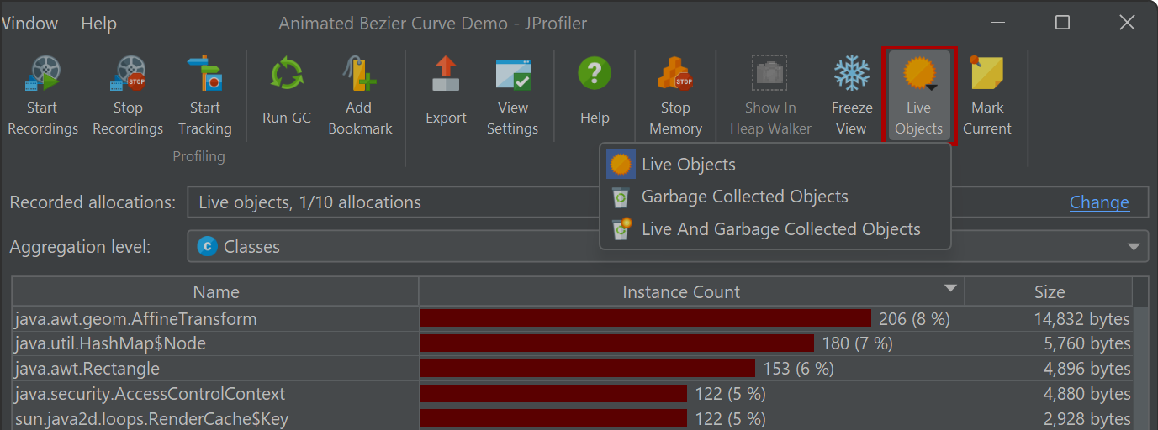The height and width of the screenshot is (430, 1158).
Task: Open the Help menu in the menu bar
Action: coord(98,23)
